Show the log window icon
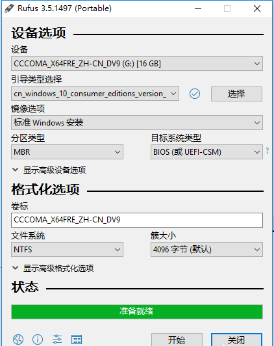This screenshot has width=274, height=346. (77, 339)
